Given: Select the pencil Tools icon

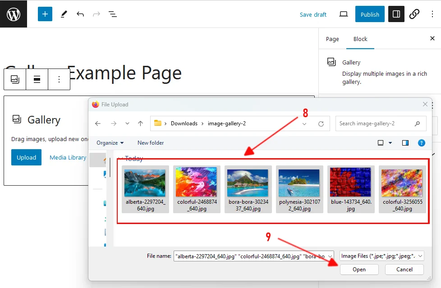Looking at the screenshot, I should (64, 14).
